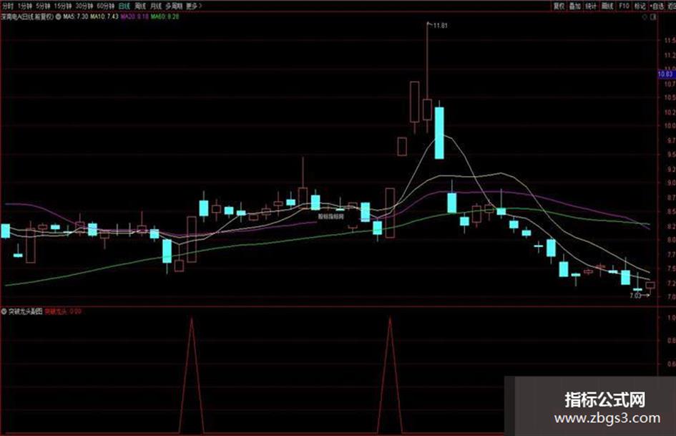Click the 叠加 overlay button
The height and width of the screenshot is (436, 676).
click(x=574, y=6)
